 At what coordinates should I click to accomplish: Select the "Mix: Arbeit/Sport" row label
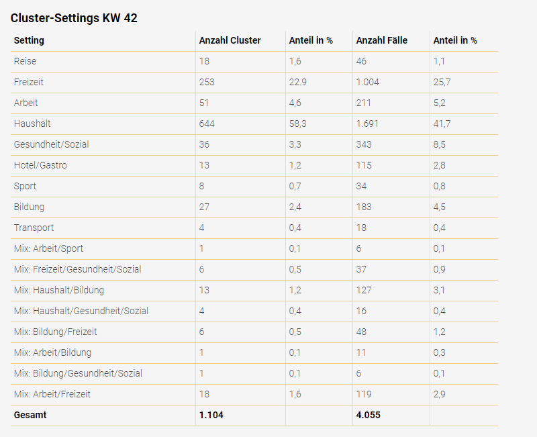(x=48, y=248)
